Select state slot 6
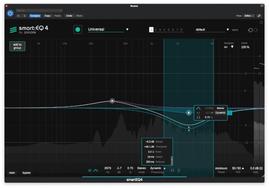Viewport: 269px width, 188px height. 173,30
